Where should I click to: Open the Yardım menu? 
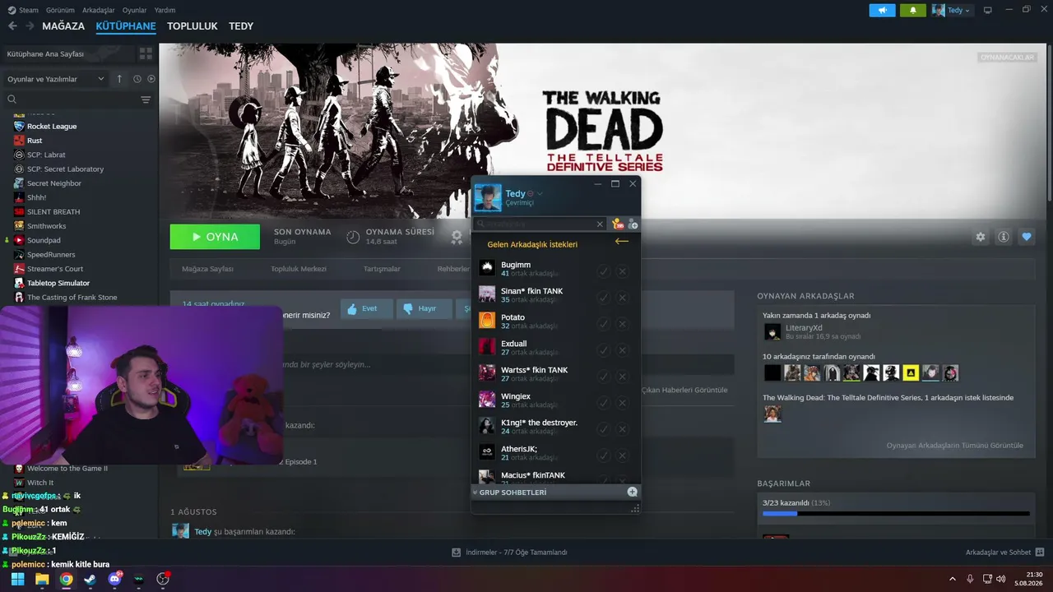(165, 10)
